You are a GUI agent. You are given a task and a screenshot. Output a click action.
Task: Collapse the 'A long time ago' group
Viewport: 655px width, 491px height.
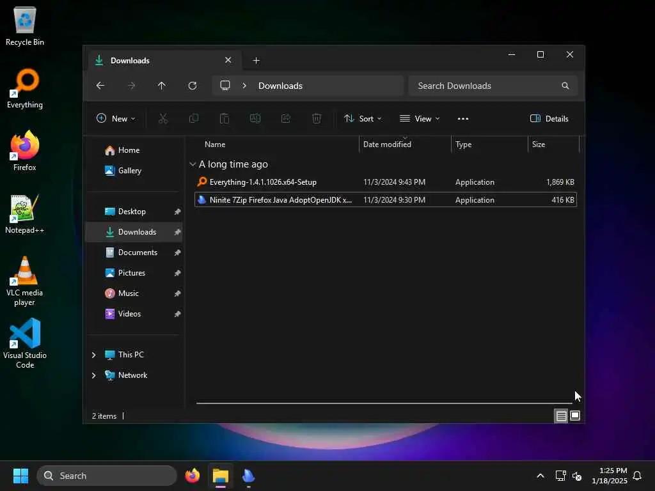(x=193, y=164)
